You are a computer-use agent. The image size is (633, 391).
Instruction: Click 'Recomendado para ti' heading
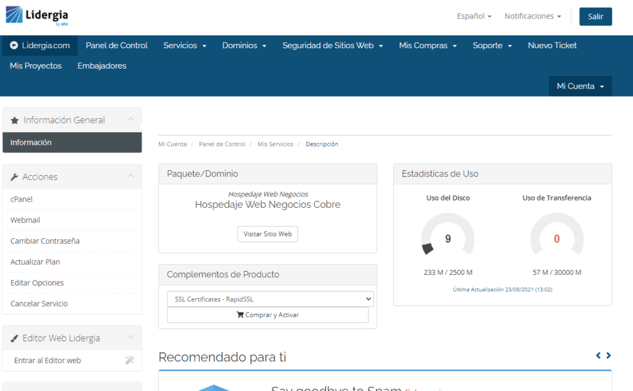tap(222, 357)
